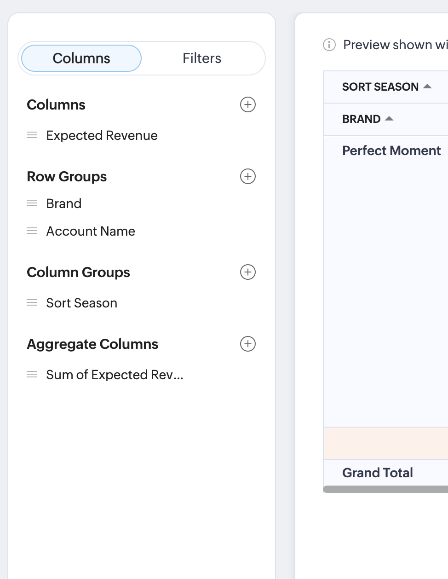
Task: Toggle sort arrow on BRAND header
Action: click(x=389, y=119)
